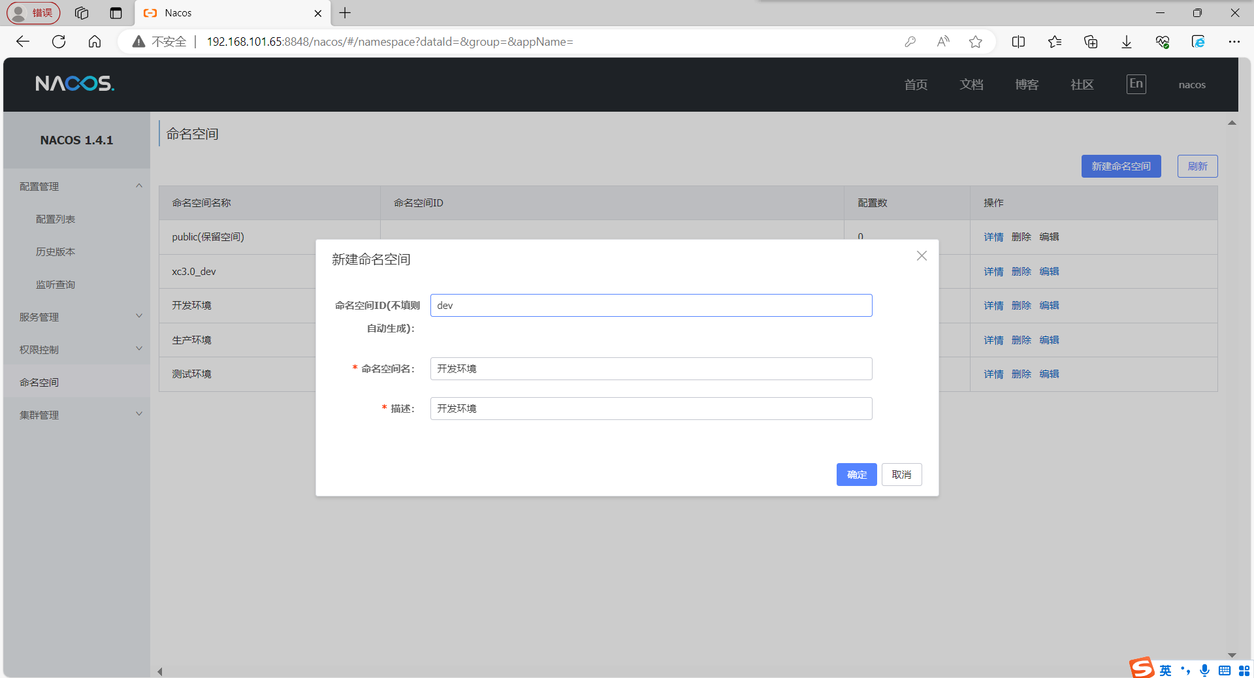Image resolution: width=1254 pixels, height=678 pixels.
Task: Click the 新建命名空间 blue button
Action: click(x=1121, y=167)
